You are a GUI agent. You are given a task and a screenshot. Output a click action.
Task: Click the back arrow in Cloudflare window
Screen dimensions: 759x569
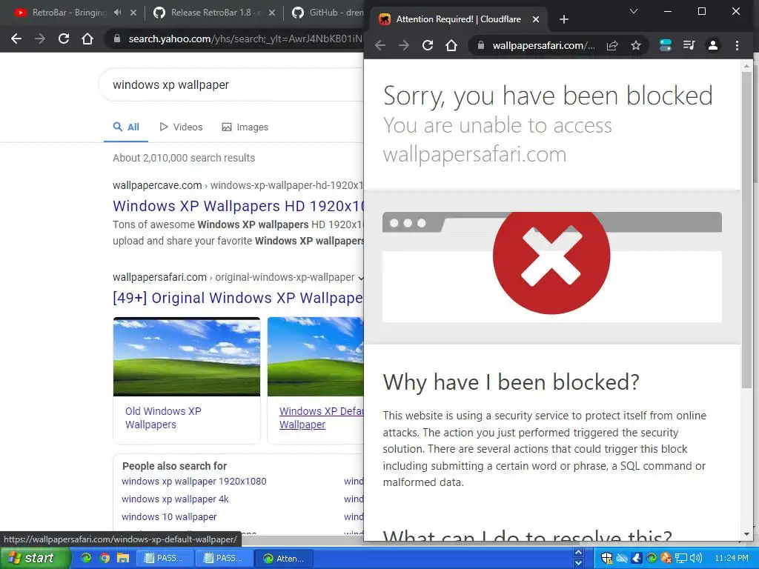tap(380, 45)
